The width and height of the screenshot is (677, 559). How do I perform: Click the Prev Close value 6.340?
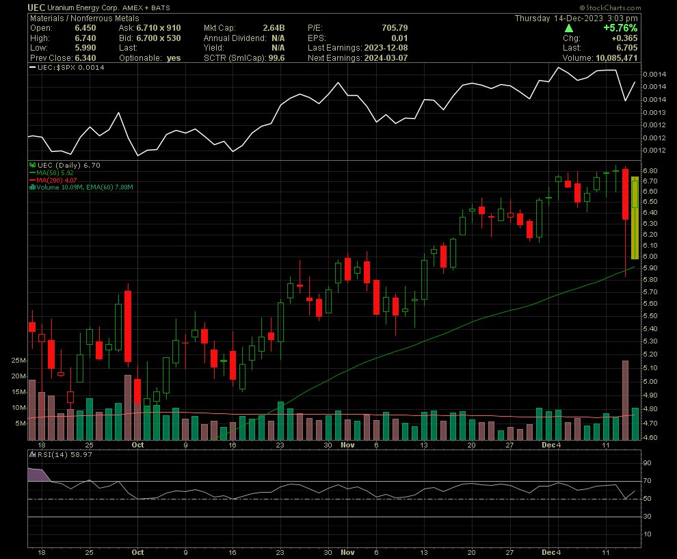[x=85, y=58]
